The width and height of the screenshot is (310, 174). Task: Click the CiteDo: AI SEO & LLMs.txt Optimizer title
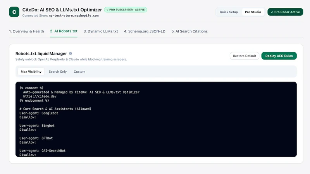coord(62,10)
